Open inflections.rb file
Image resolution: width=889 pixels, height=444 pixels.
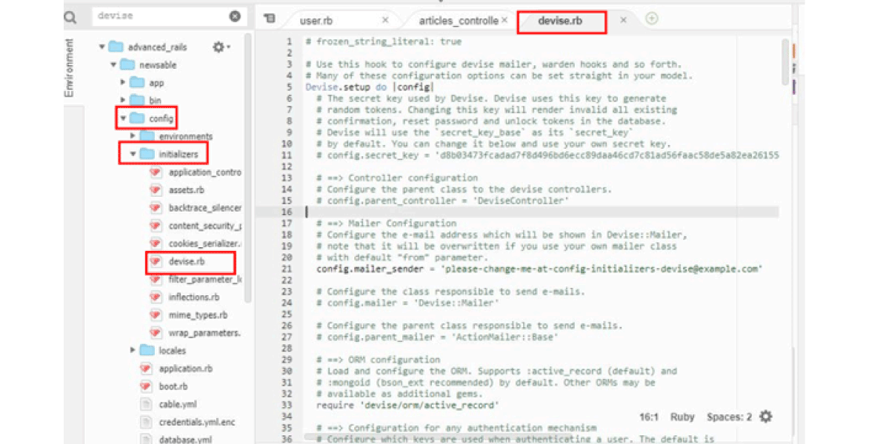click(x=194, y=297)
